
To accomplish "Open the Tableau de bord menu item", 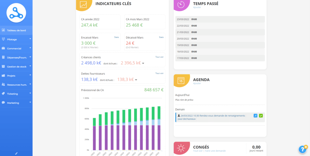I will click(16, 30).
